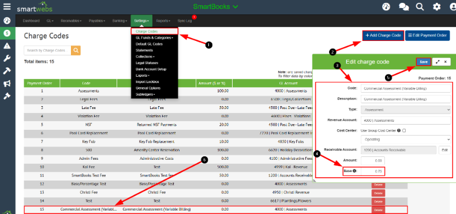Screen dimensions: 456x214
Task: Open the GL nav dropdown
Action: click(x=50, y=21)
